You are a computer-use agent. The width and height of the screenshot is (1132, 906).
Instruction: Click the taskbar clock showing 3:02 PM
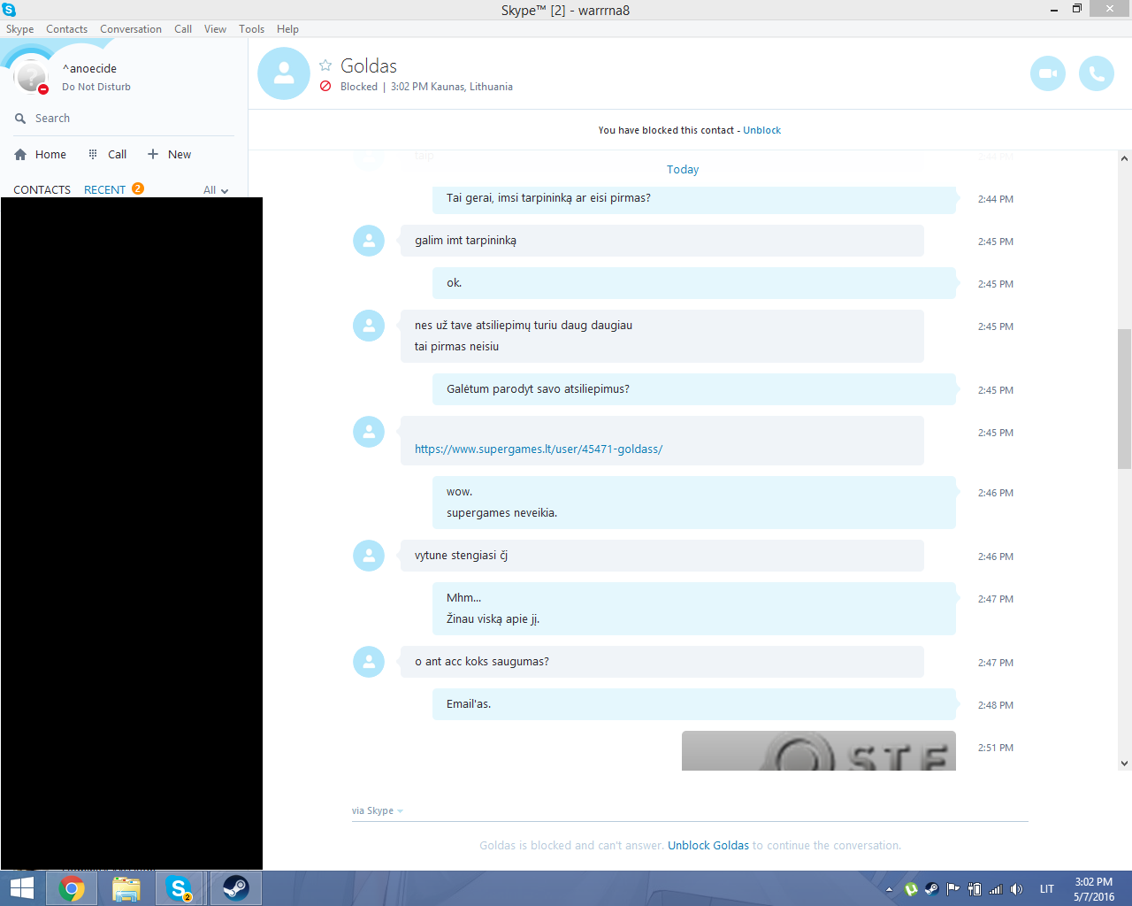pos(1094,889)
